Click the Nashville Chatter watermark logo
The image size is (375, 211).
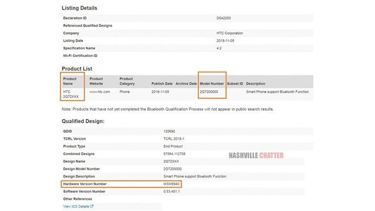tap(256, 155)
